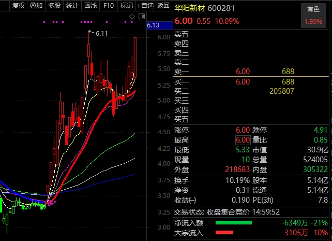Click the 内盘 value 305322
The height and width of the screenshot is (241, 332).
pyautogui.click(x=315, y=169)
